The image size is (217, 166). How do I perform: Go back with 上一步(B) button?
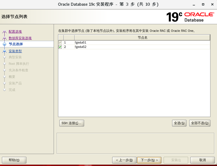124,160
